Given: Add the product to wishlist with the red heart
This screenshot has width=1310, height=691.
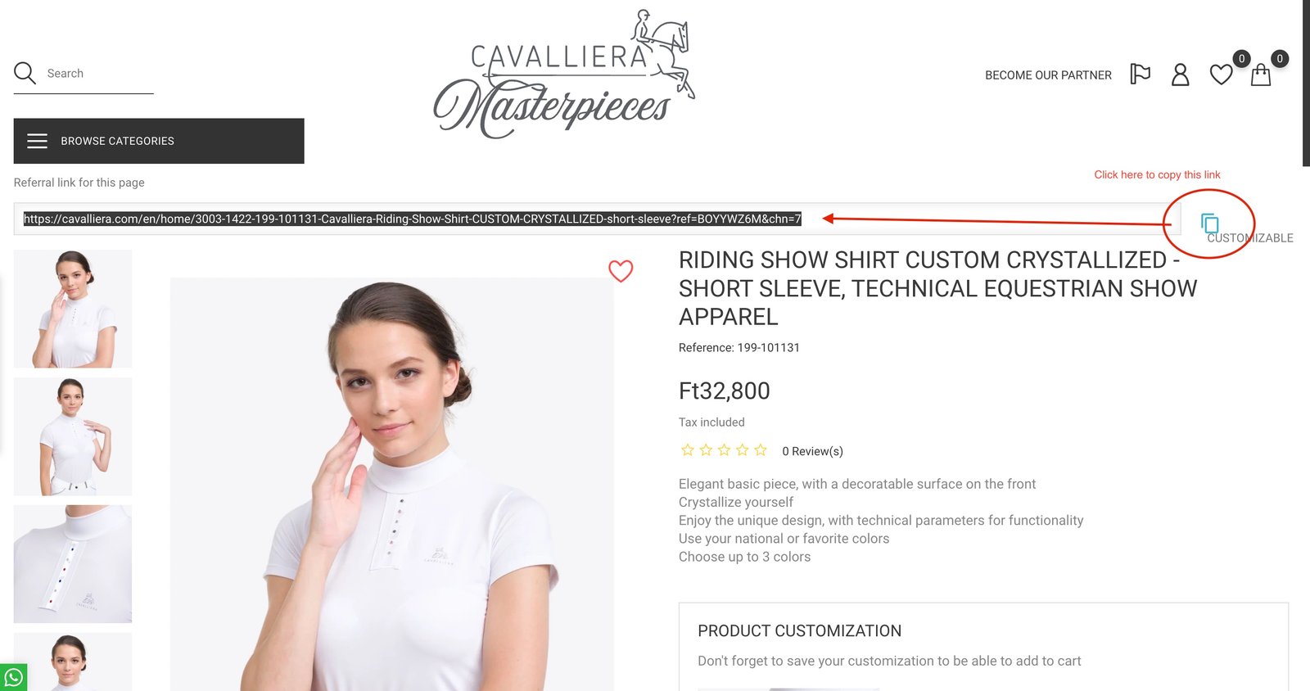Looking at the screenshot, I should pos(621,271).
